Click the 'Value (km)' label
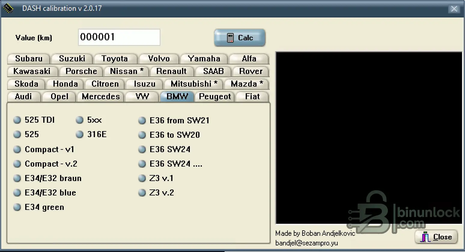Image resolution: width=465 pixels, height=252 pixels. (x=34, y=38)
